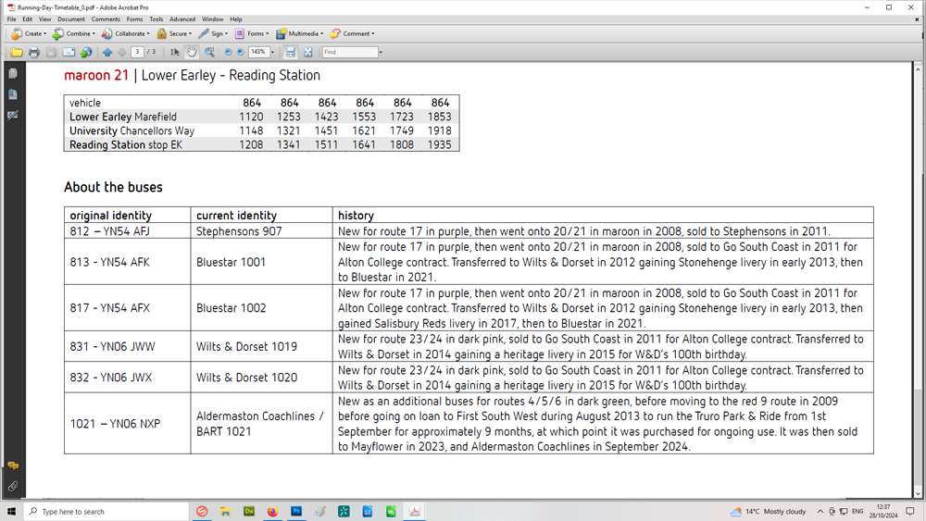This screenshot has height=521, width=926.
Task: Select the Hand tool
Action: (x=192, y=53)
